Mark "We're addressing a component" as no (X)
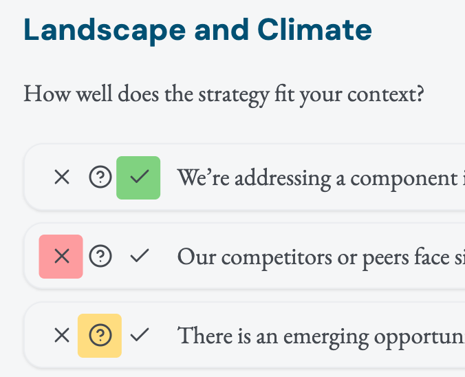 point(62,178)
